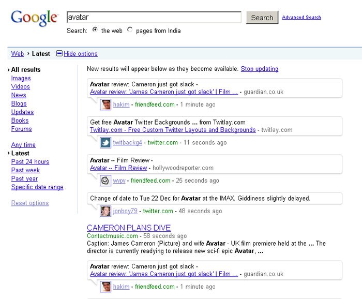Screen dimensions: 362x299
Task: Open the jonboy79 user link
Action: pyautogui.click(x=125, y=211)
